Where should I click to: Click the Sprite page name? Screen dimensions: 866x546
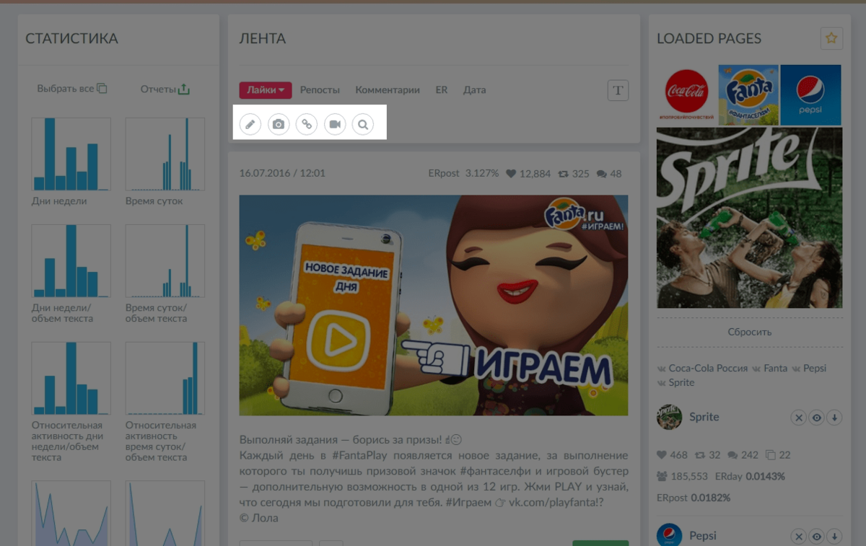pyautogui.click(x=704, y=417)
